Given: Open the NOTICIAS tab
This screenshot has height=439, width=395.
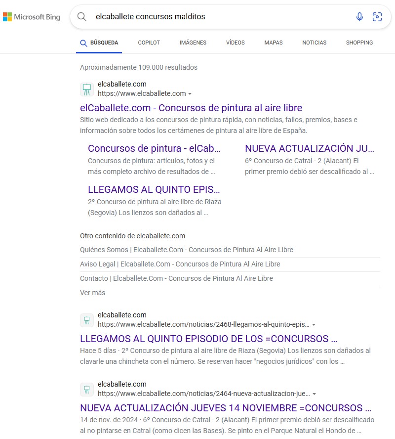Looking at the screenshot, I should [314, 43].
